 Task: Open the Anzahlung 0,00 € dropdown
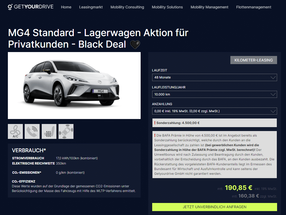pos(215,111)
